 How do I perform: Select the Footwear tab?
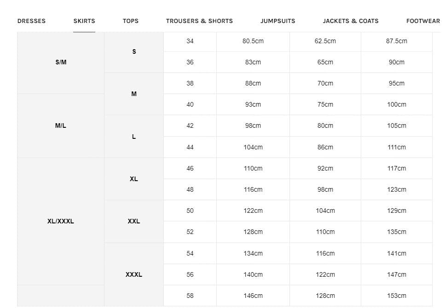[x=422, y=21]
